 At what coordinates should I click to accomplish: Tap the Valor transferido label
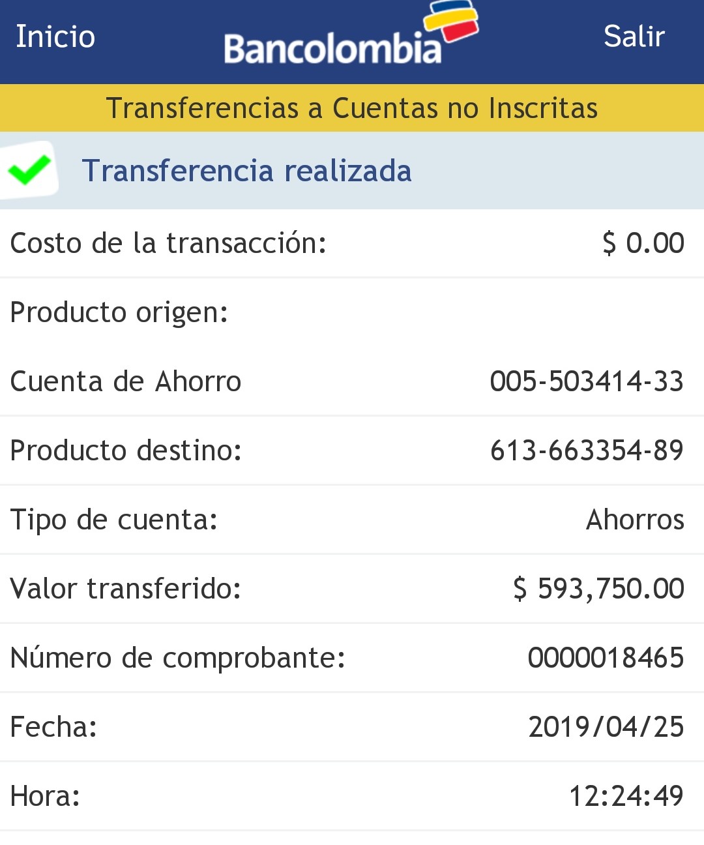tap(126, 589)
